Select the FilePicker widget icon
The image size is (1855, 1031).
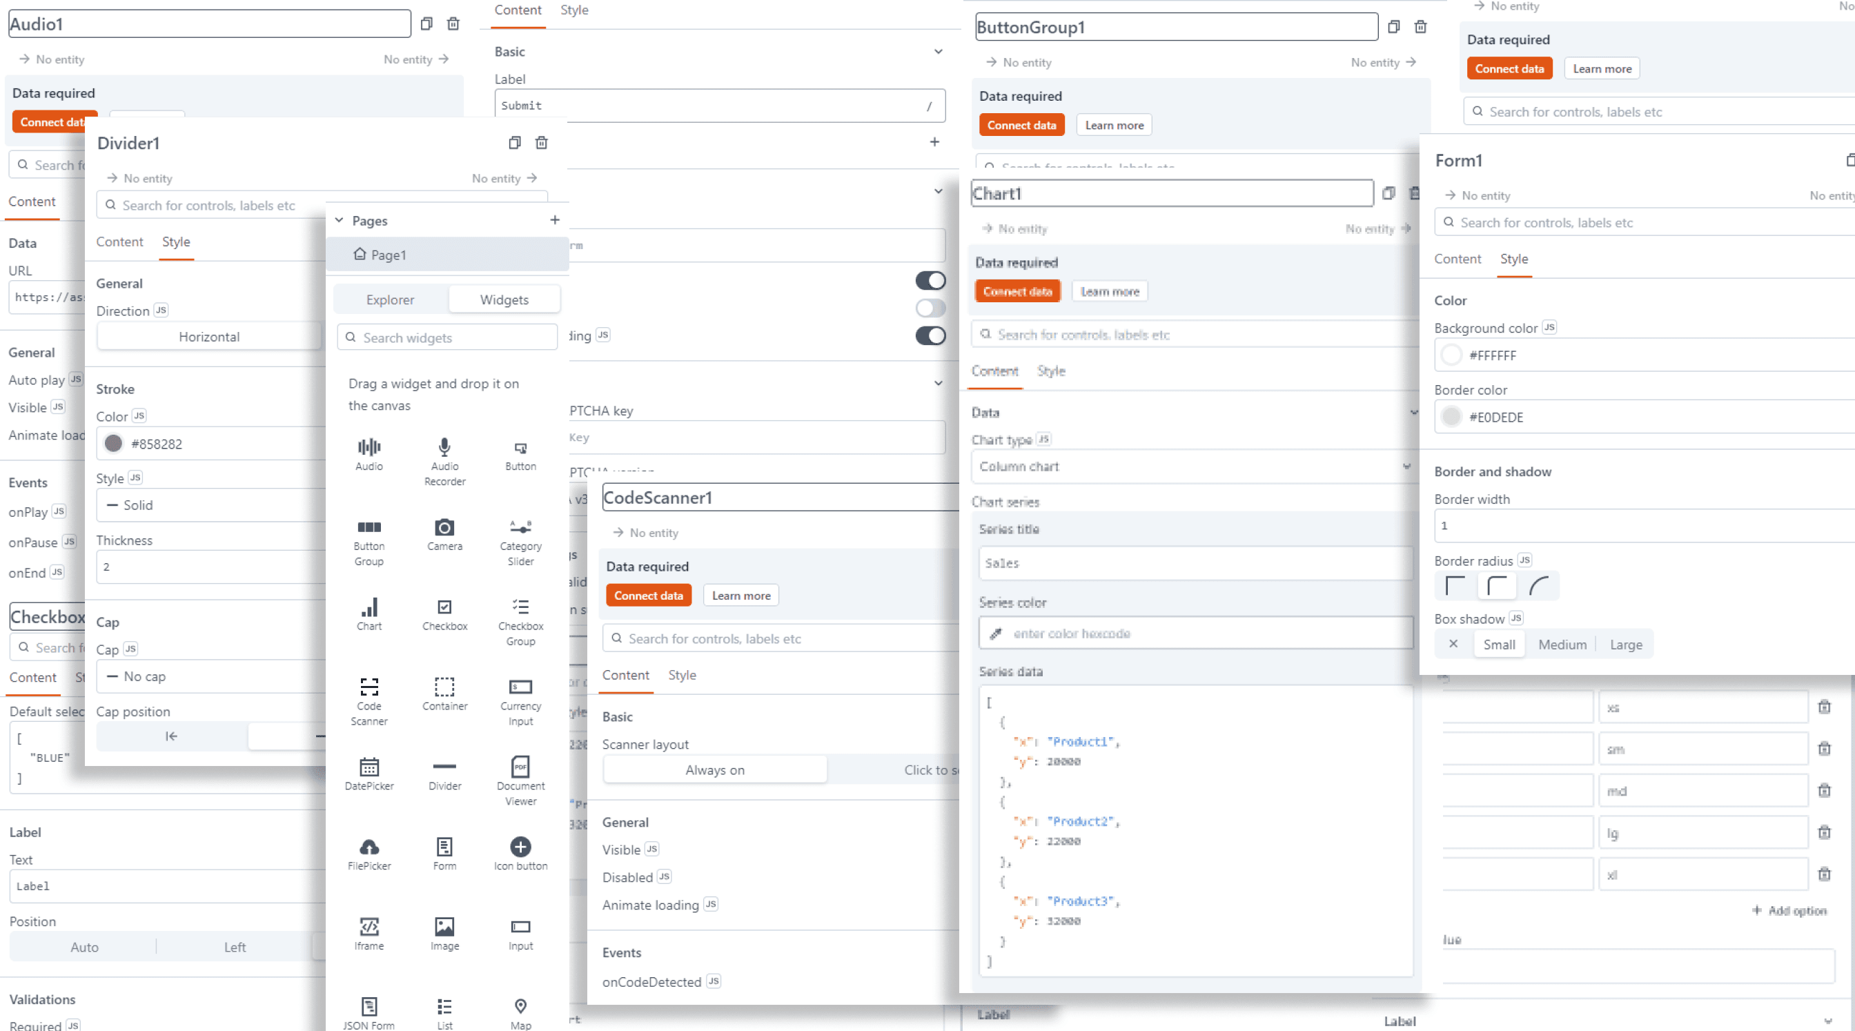(x=369, y=847)
